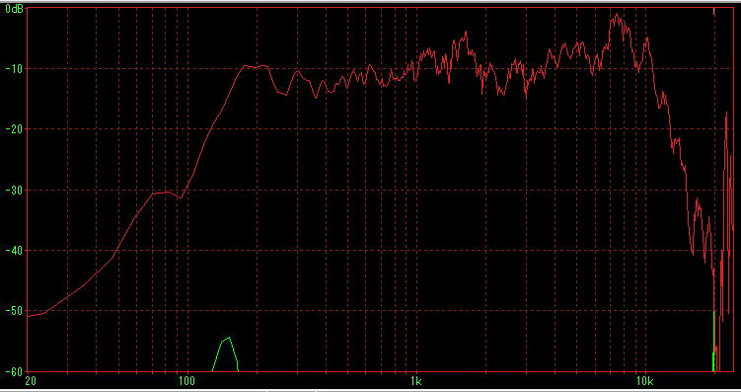Click the 10k frequency axis label

coord(645,381)
